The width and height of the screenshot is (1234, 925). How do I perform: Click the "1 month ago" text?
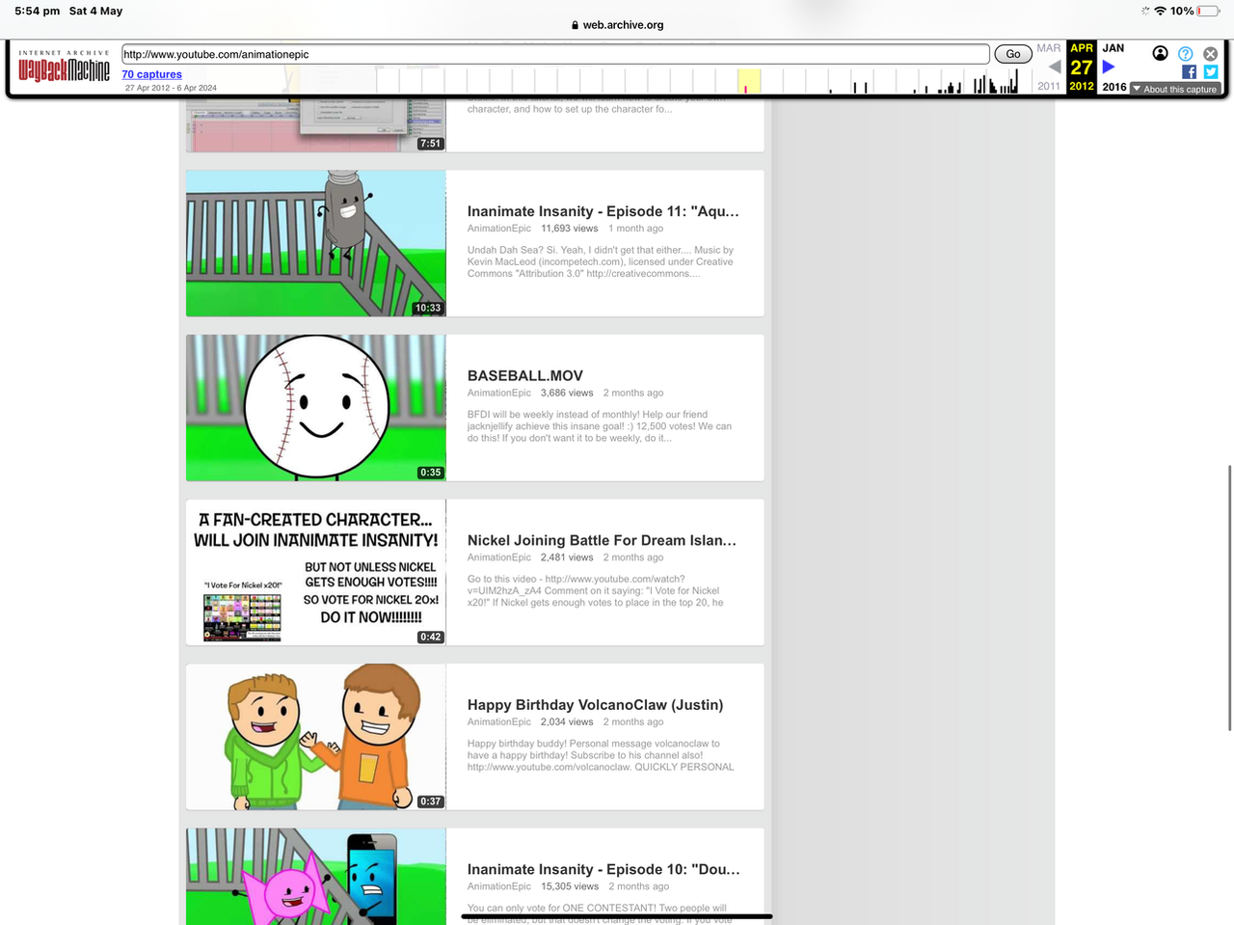tap(635, 229)
